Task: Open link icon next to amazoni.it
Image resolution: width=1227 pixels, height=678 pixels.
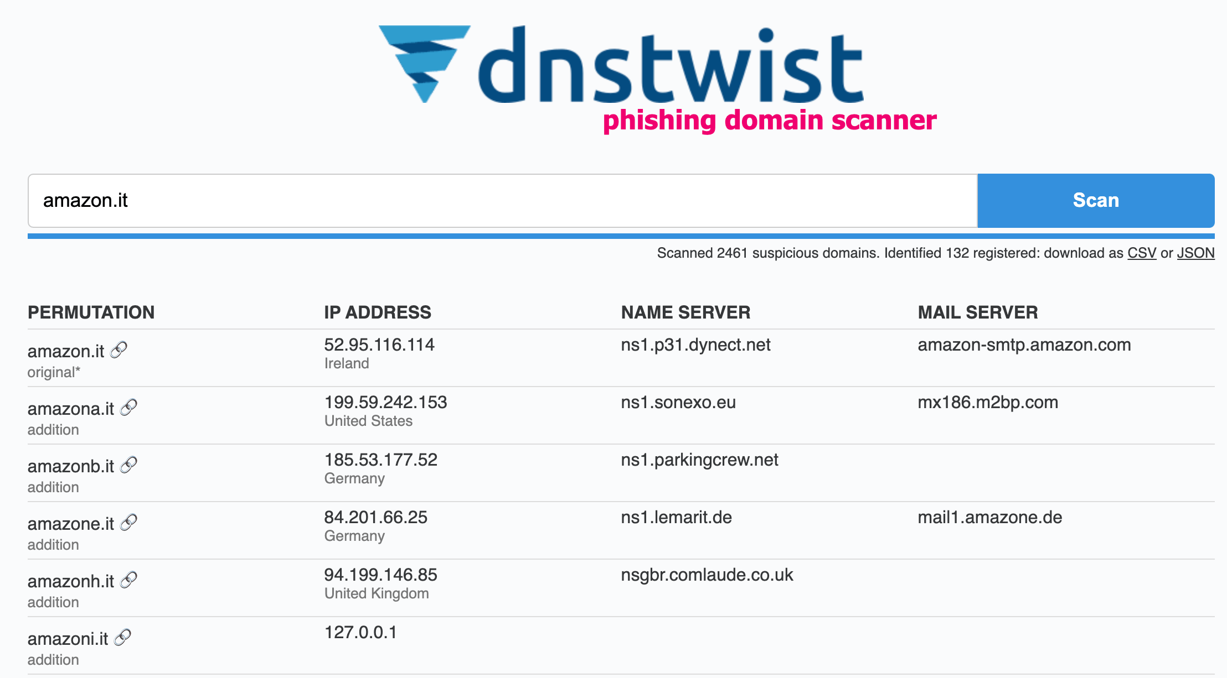Action: click(x=122, y=638)
